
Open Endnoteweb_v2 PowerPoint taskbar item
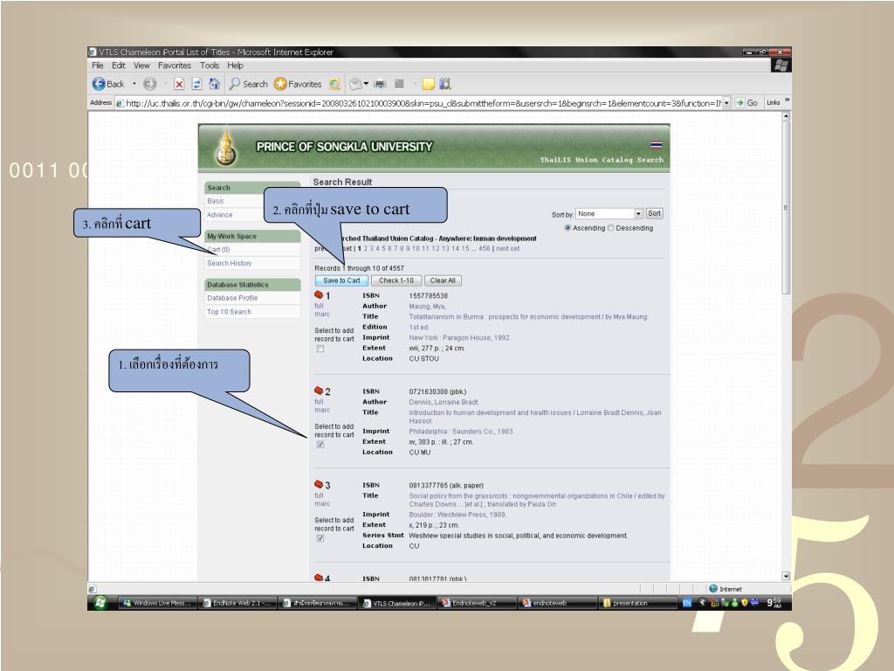[x=478, y=603]
